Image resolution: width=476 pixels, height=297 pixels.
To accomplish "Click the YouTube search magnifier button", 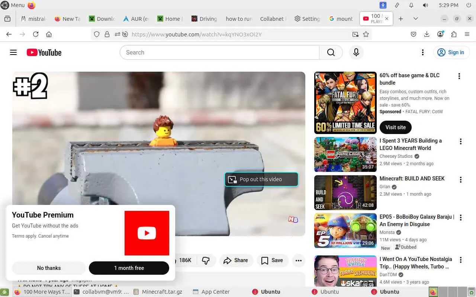I will 331,52.
